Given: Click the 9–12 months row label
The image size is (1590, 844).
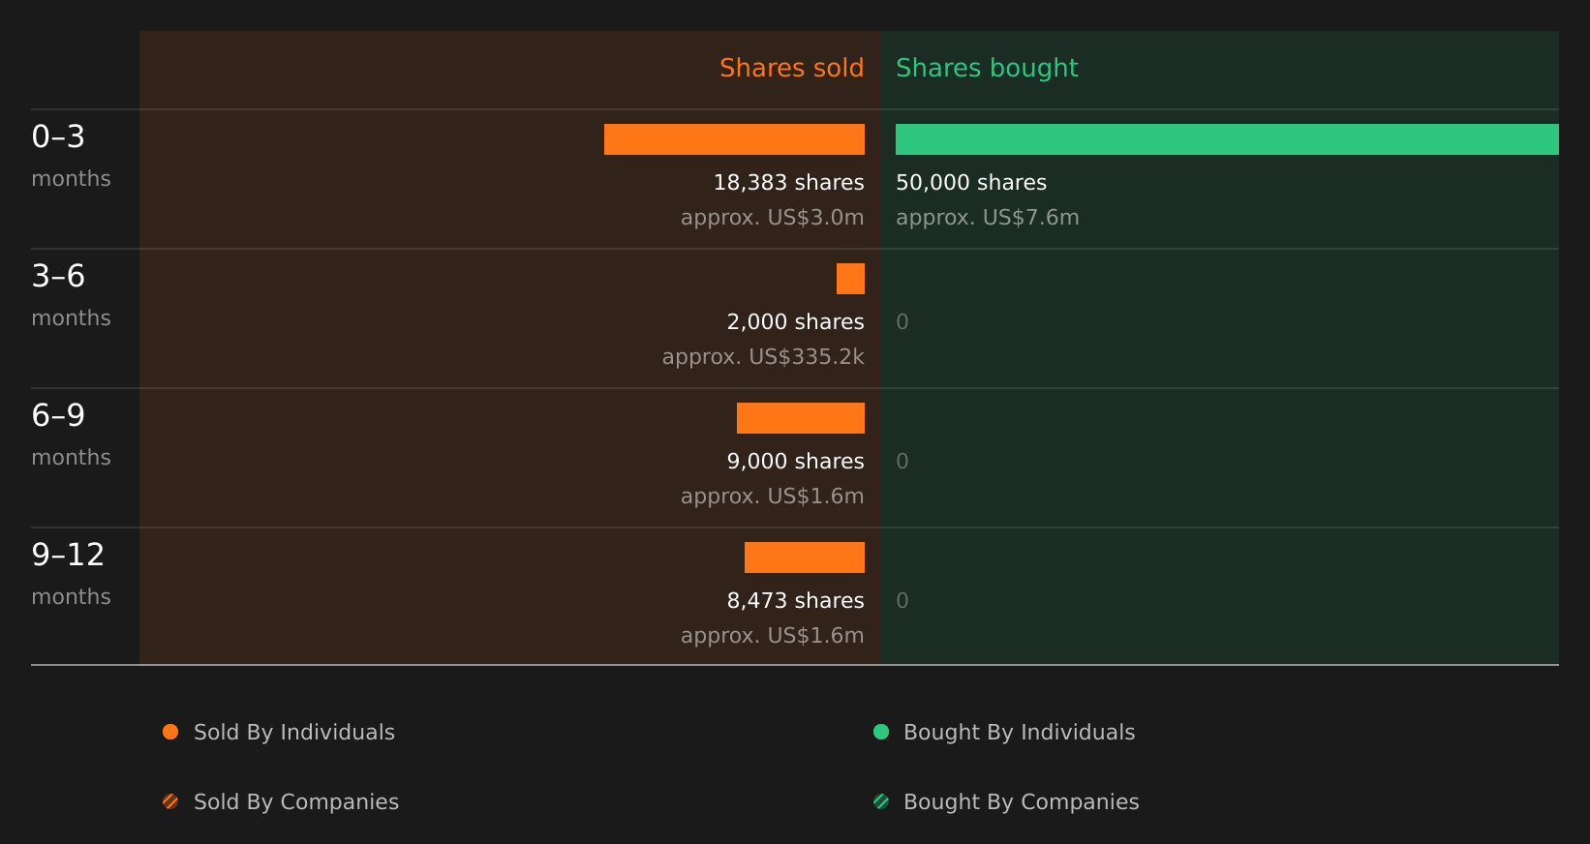Looking at the screenshot, I should click(71, 574).
